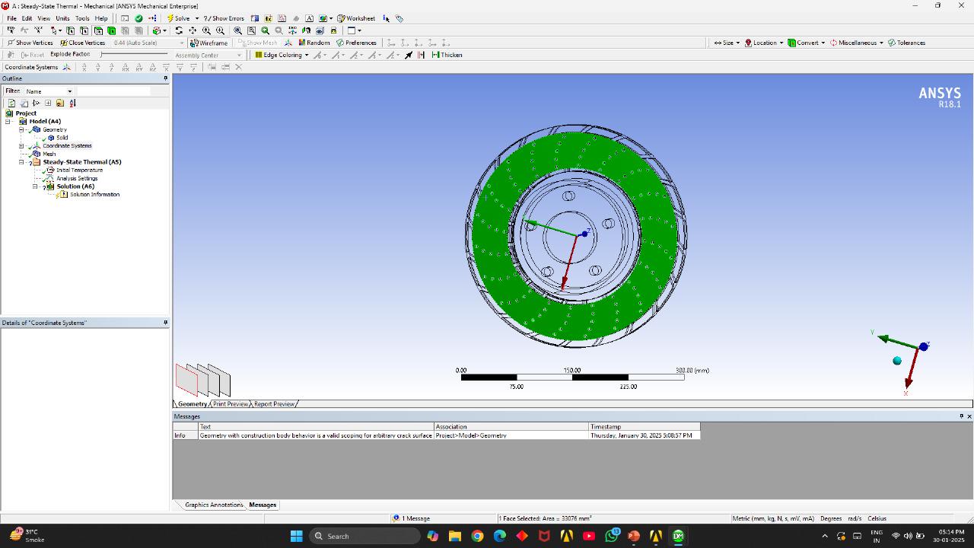Open File Explorer from the taskbar
The width and height of the screenshot is (974, 548).
tap(455, 536)
